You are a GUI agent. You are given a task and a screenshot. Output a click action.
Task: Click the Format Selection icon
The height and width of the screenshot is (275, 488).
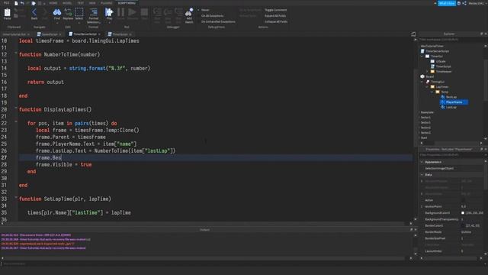tap(93, 12)
